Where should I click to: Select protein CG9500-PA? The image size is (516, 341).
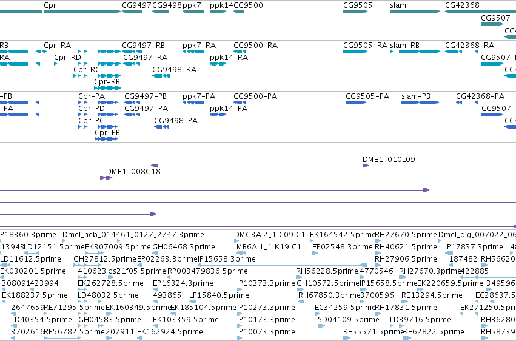point(240,103)
